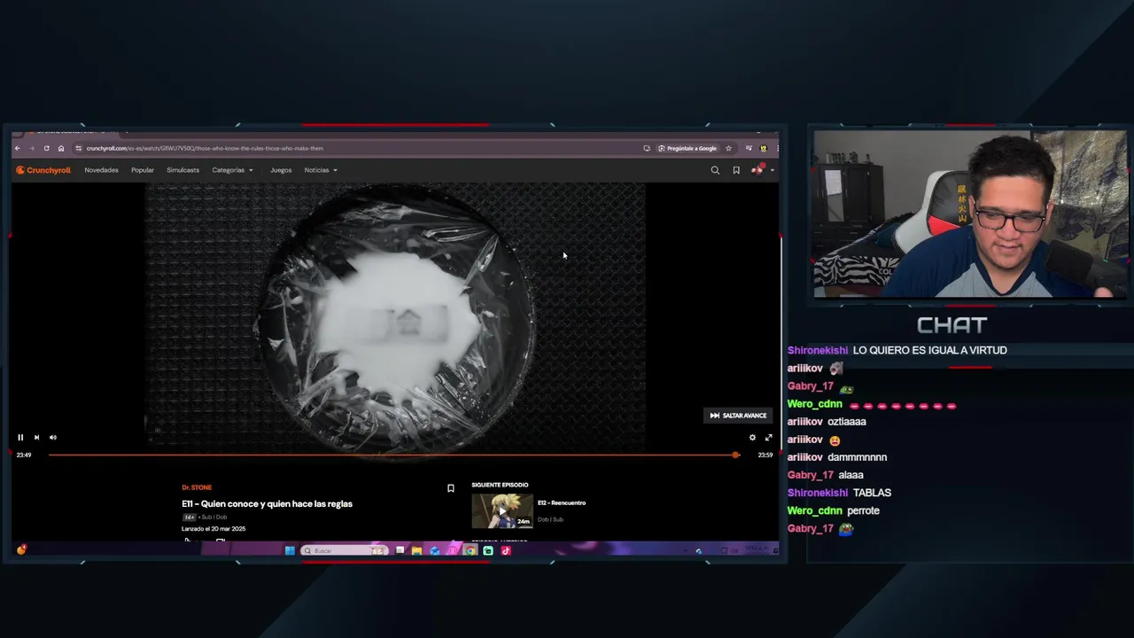This screenshot has width=1134, height=638.
Task: Click the SALTAR AVANCE button
Action: point(738,416)
